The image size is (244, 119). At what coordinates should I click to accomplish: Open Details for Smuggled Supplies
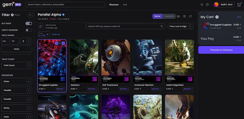click(60, 89)
